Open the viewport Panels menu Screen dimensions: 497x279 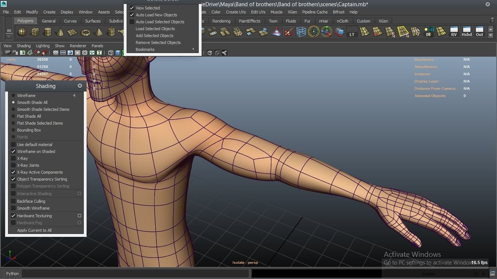[x=97, y=46]
